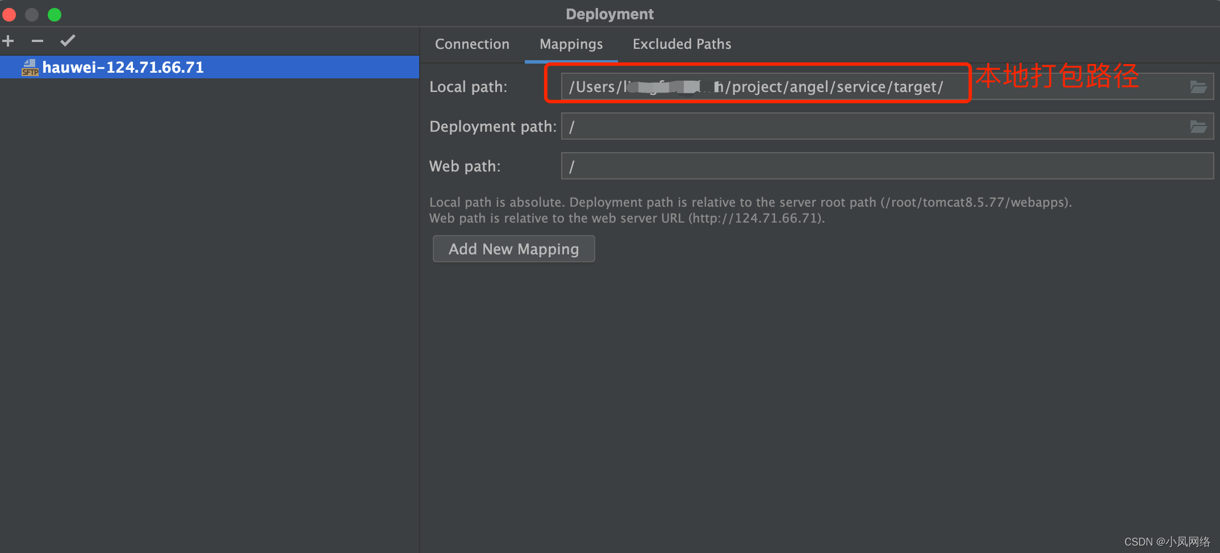The height and width of the screenshot is (553, 1220).
Task: Click the SFTP icon beside hauwei-124.71.66.71
Action: click(x=30, y=68)
